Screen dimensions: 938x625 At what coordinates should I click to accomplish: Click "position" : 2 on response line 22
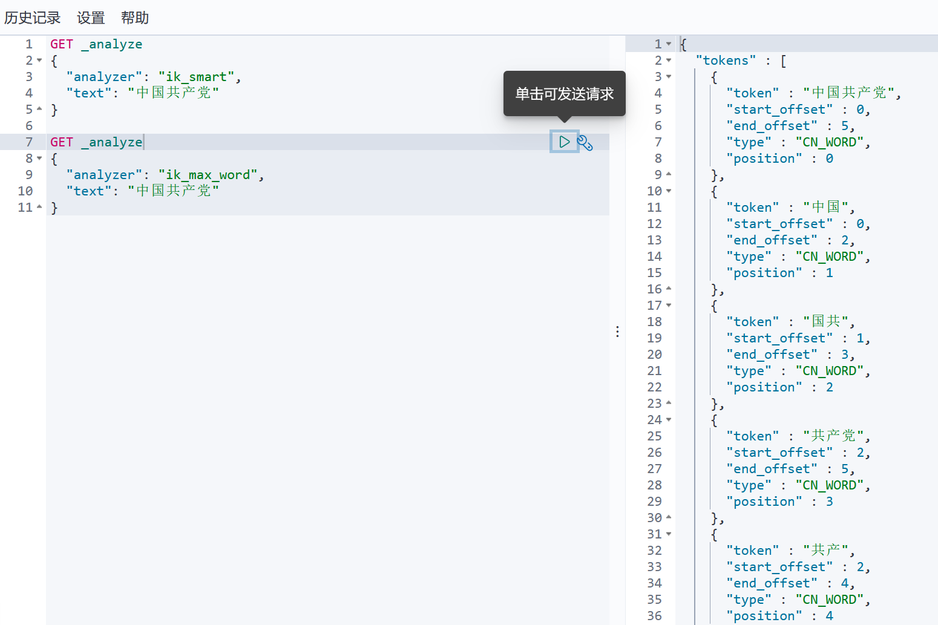[779, 387]
